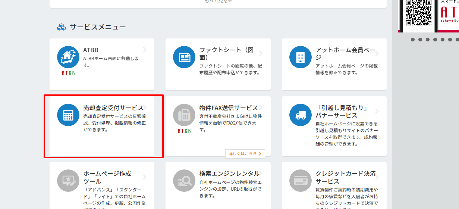Click the ファクトシートの閲覧の他 description text
Viewport: 459px width, 209px height.
click(x=231, y=69)
